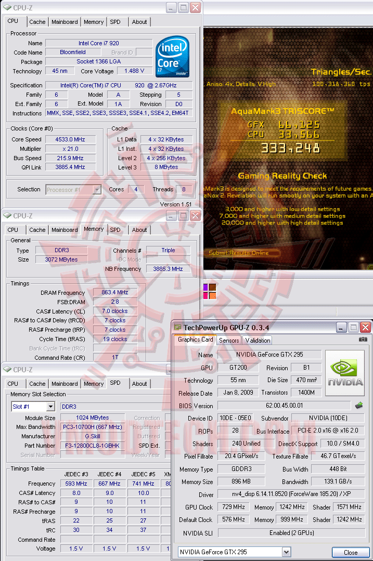This screenshot has height=561, width=373.
Task: Click the Bandwidth value 139.1 GB/s
Action: (x=338, y=481)
